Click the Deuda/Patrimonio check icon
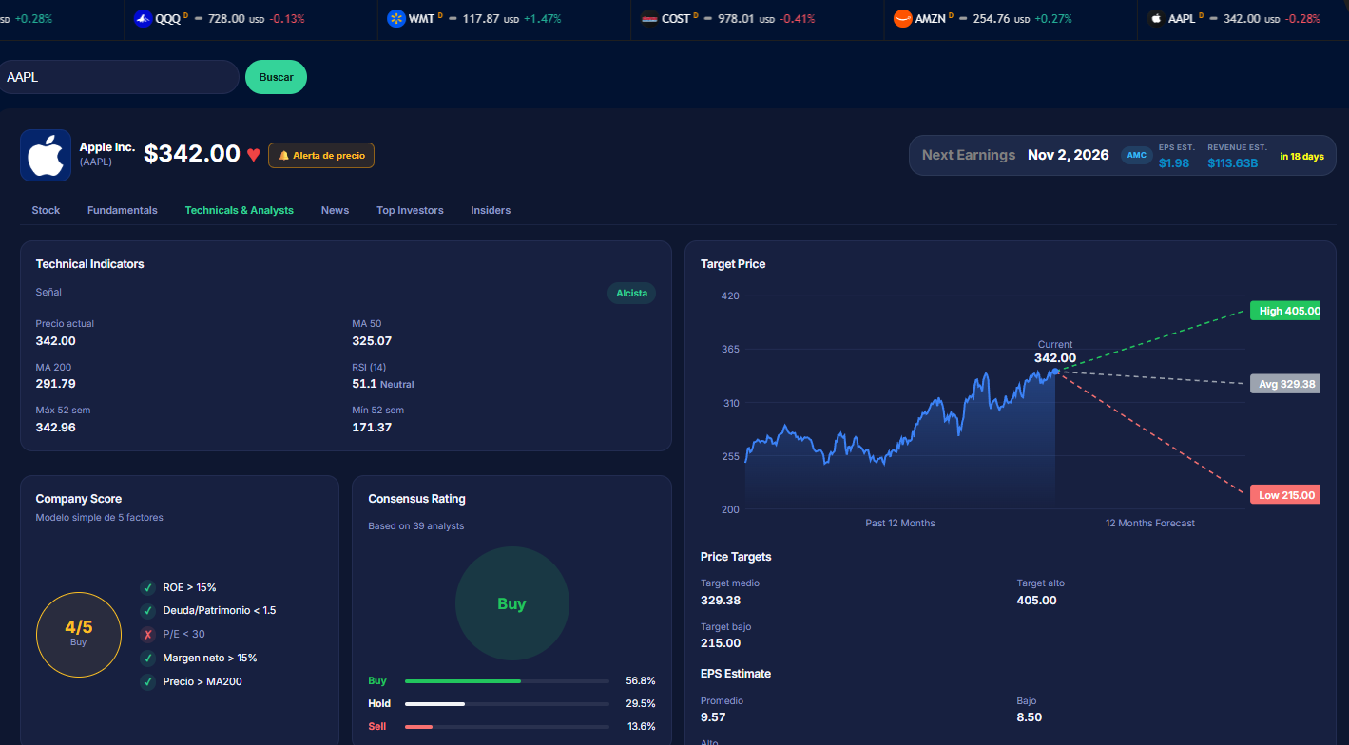Screen dimensions: 1349x745 pyautogui.click(x=147, y=610)
